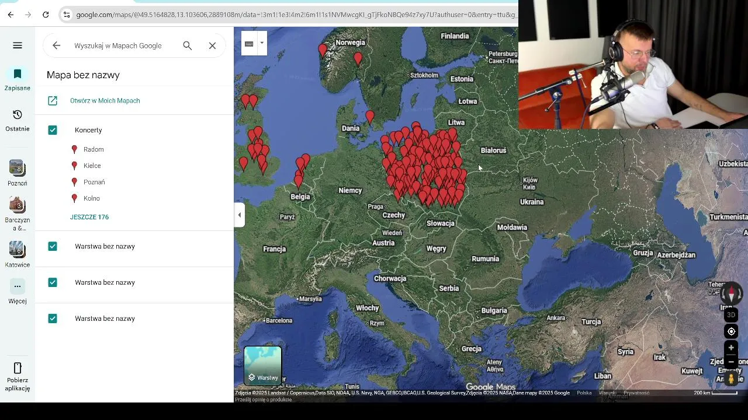Select Kolno in the list
Image resolution: width=748 pixels, height=420 pixels.
pyautogui.click(x=92, y=198)
